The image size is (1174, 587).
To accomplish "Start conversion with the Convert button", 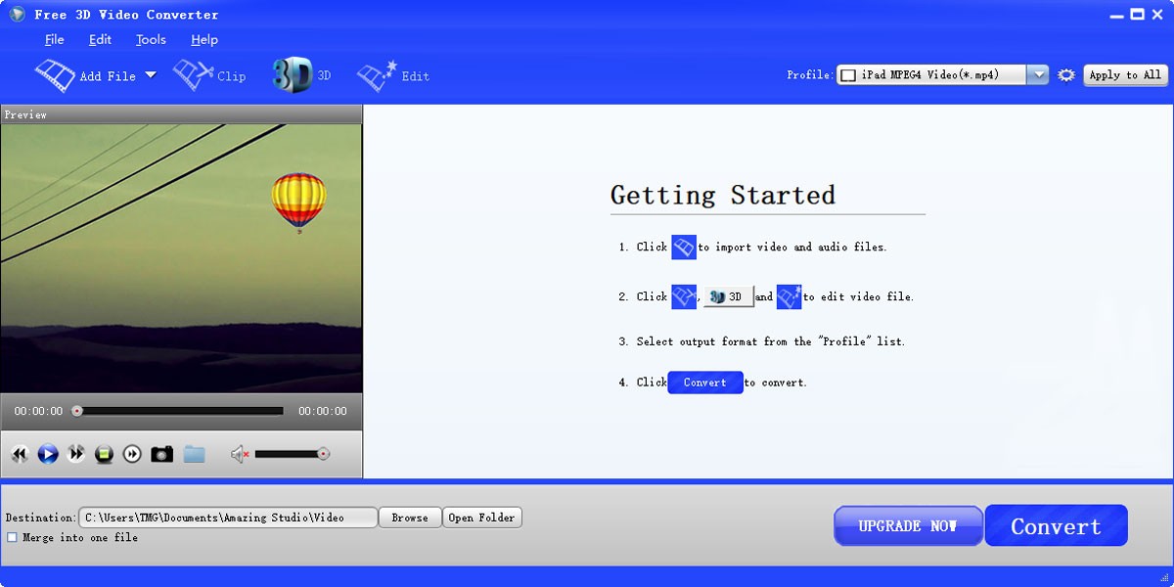I will coord(1056,525).
